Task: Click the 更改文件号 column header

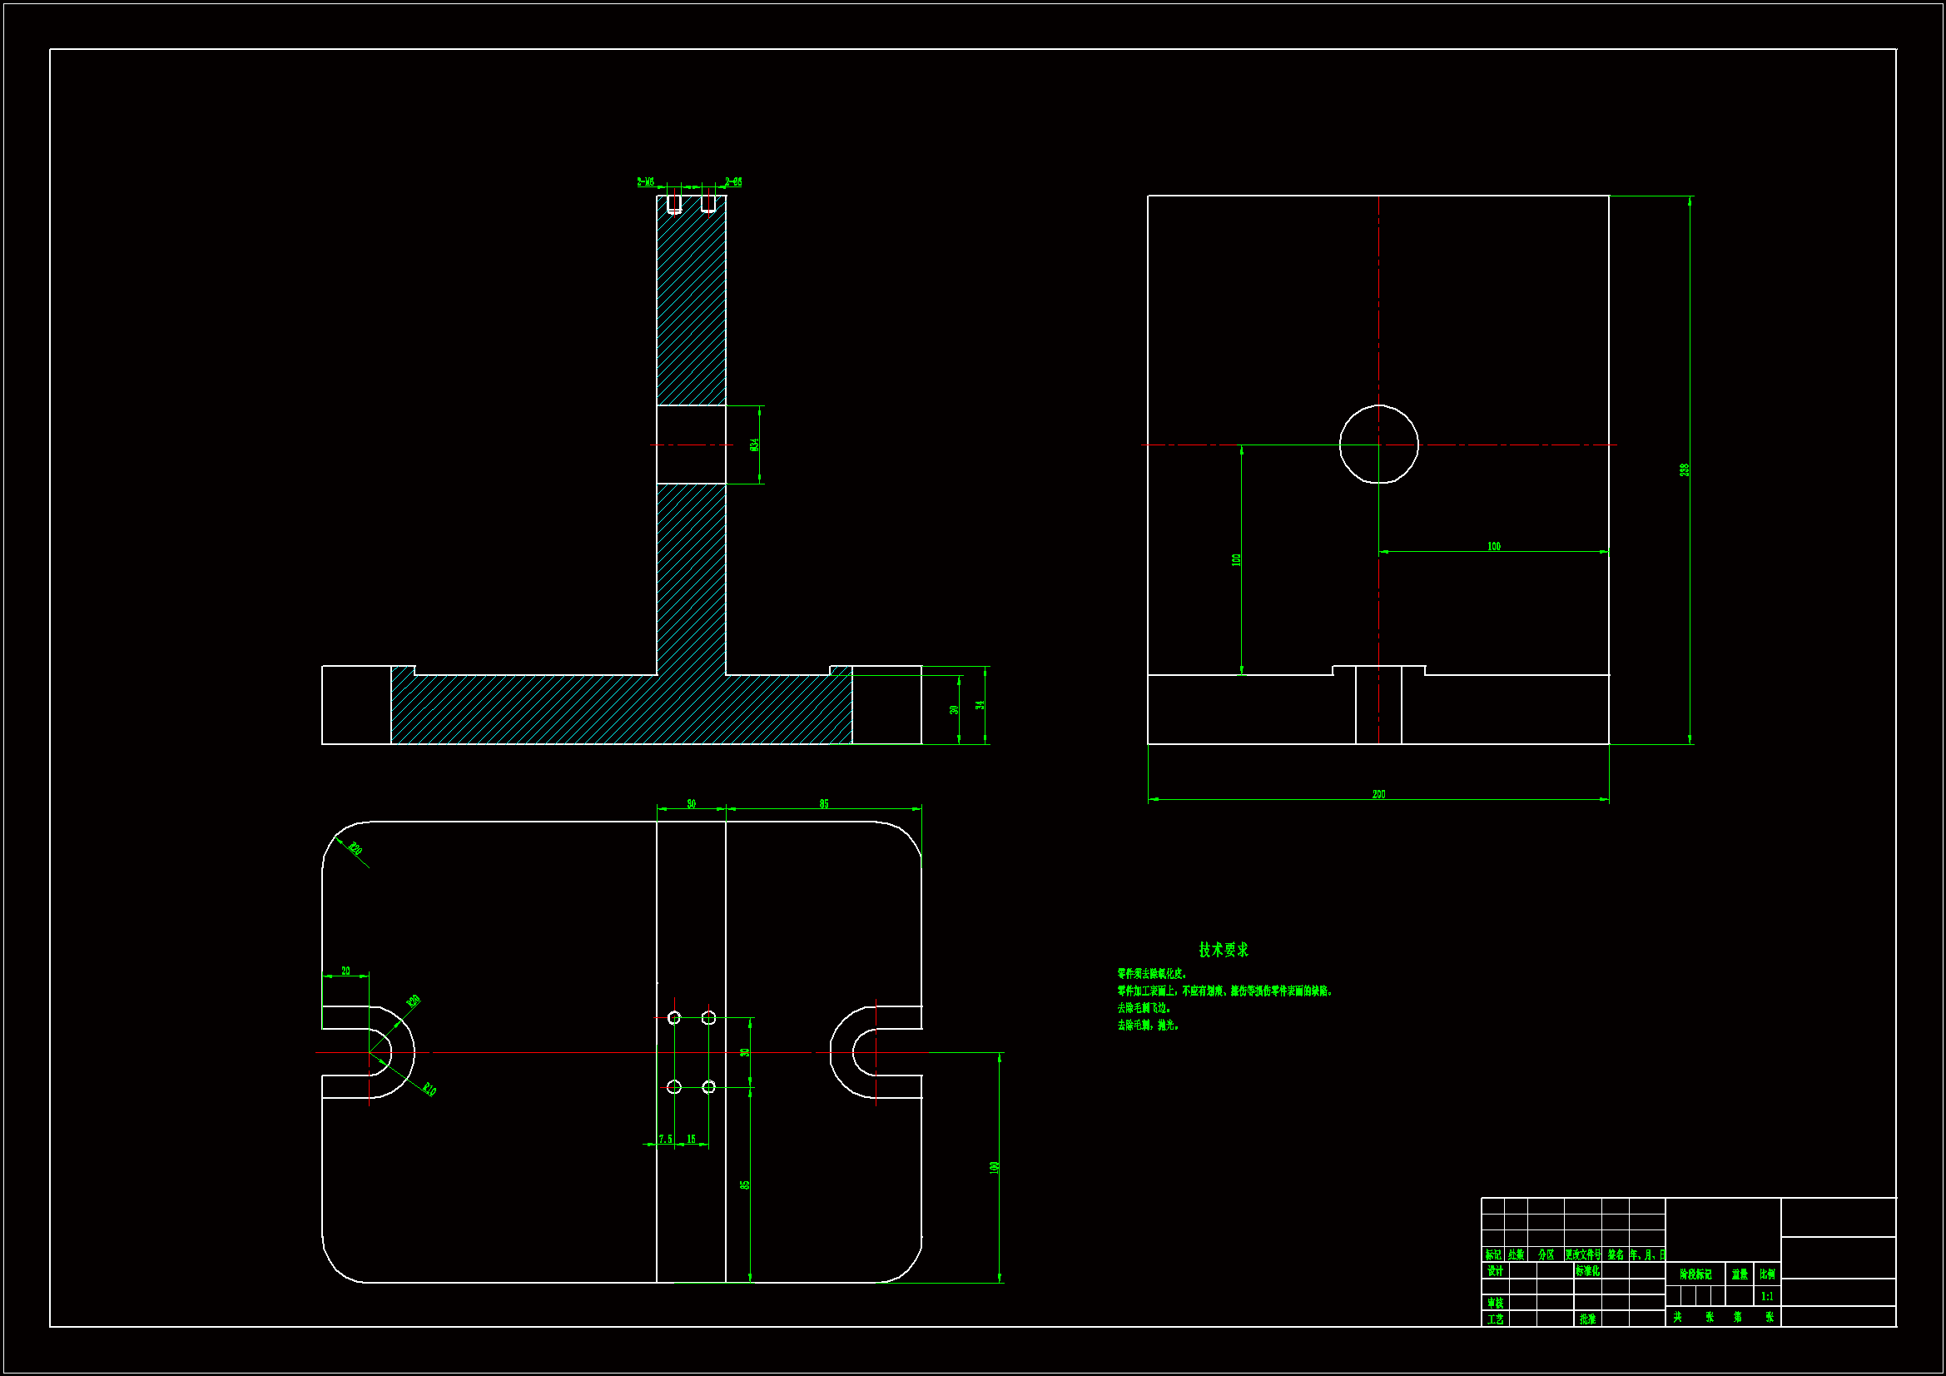Action: click(1582, 1254)
